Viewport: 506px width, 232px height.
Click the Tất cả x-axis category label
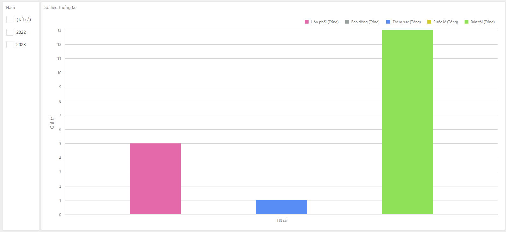point(282,221)
